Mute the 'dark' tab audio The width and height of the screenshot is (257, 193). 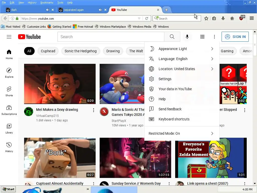point(48,10)
